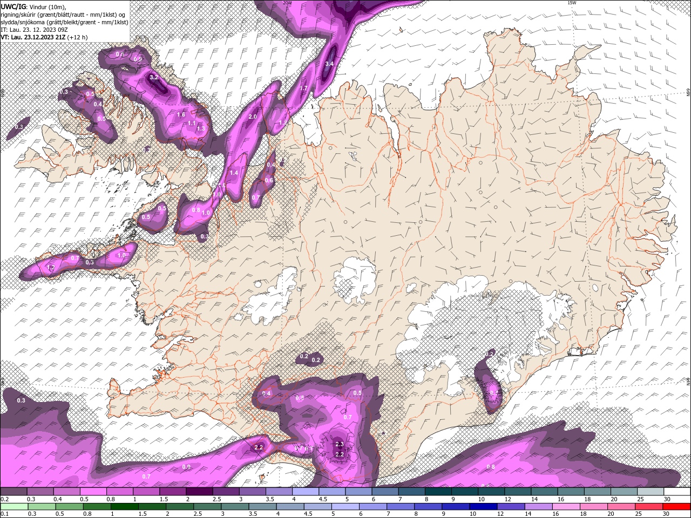Screen dimensions: 691x518
Task: Click the upper legend swatch between 8 and 9
Action: [438, 492]
